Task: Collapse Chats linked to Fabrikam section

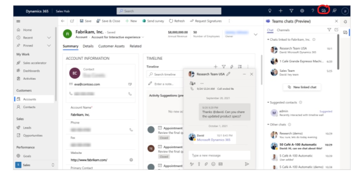Action: tap(268, 40)
